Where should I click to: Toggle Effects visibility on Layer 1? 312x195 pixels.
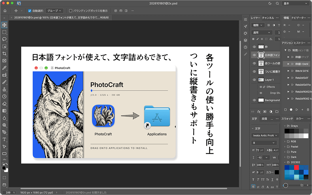(261, 87)
